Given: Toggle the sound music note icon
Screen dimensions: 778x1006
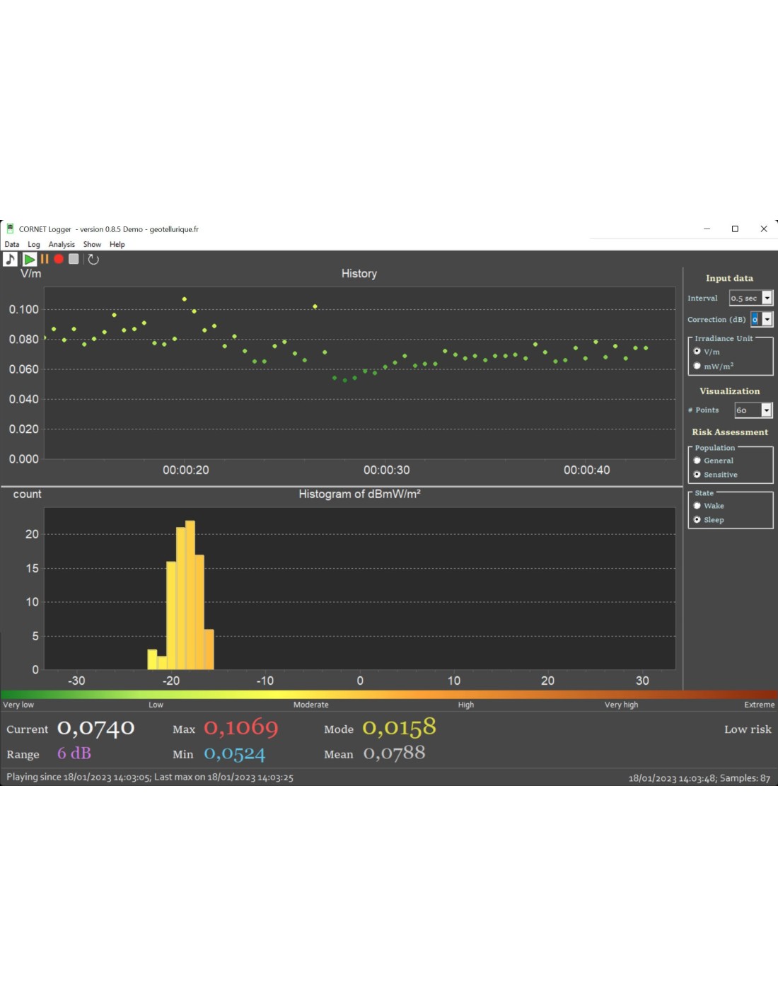Looking at the screenshot, I should coord(11,260).
